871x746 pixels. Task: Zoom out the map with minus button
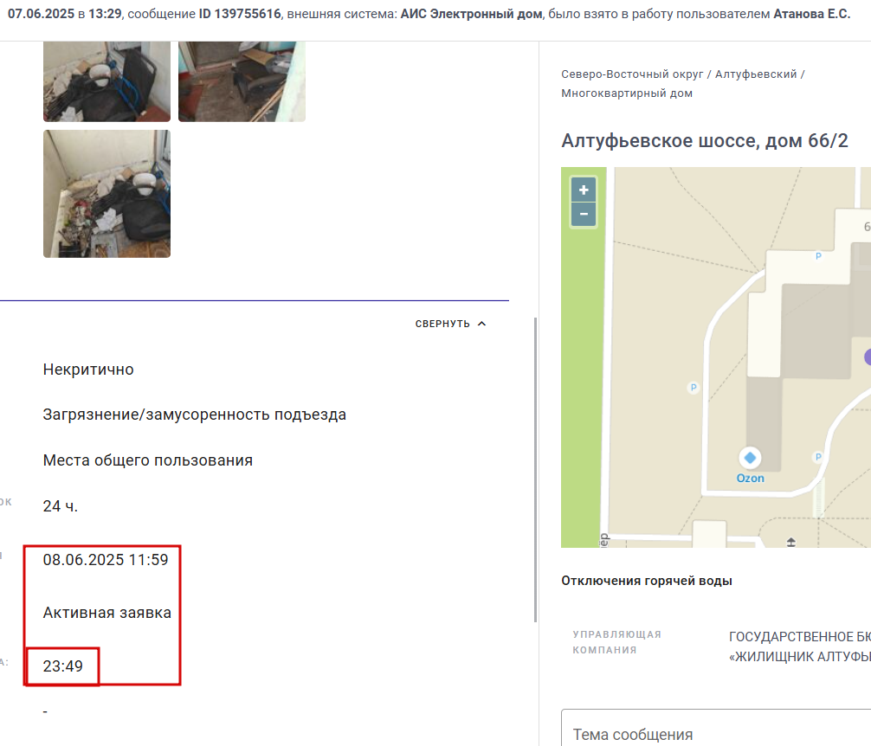584,215
